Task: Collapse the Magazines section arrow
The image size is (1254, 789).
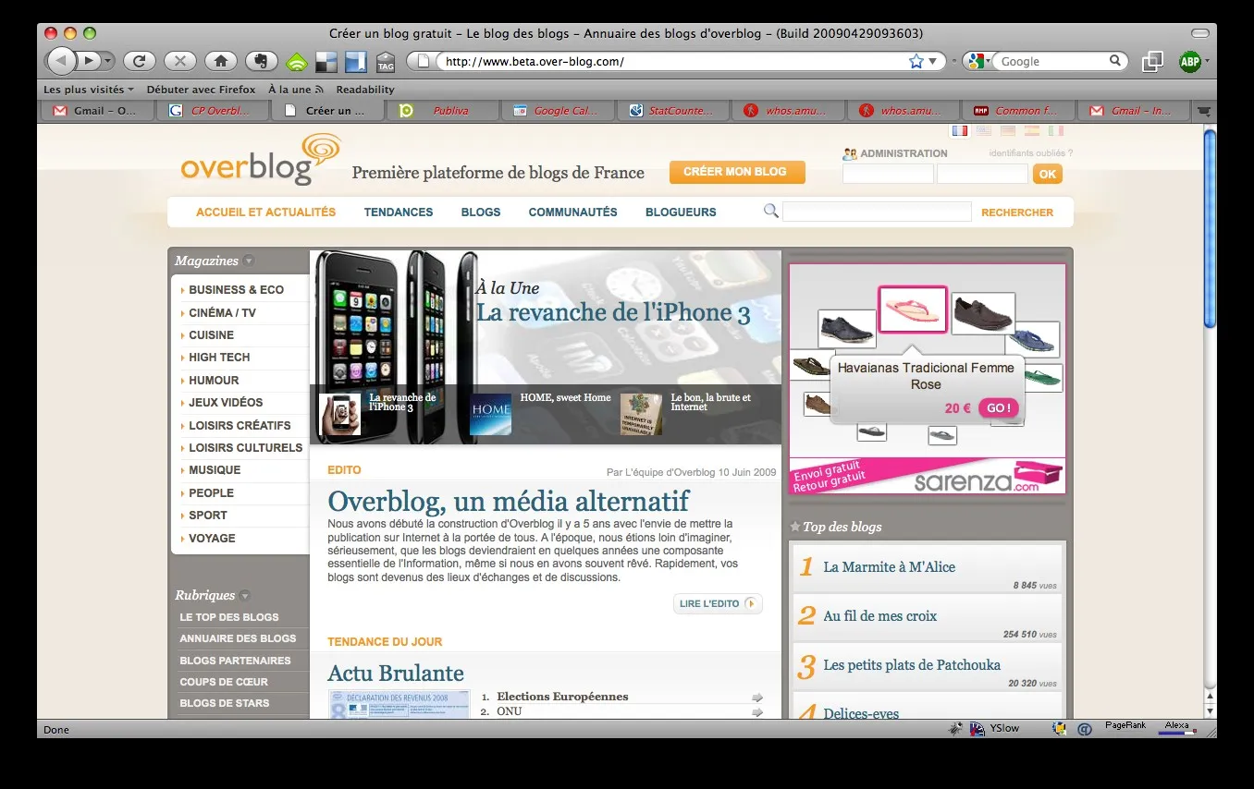Action: [x=249, y=261]
